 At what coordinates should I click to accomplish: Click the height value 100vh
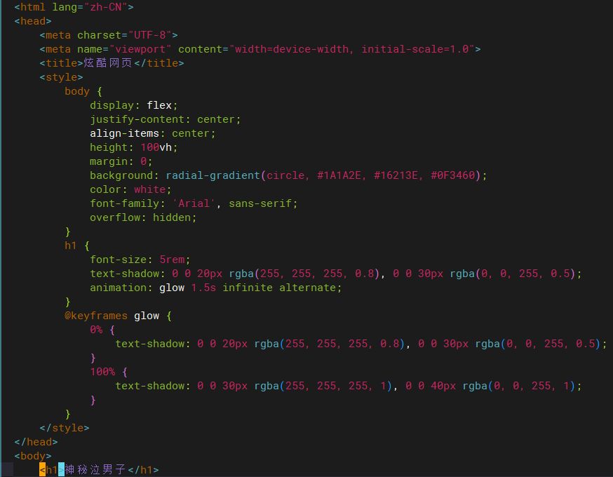159,147
